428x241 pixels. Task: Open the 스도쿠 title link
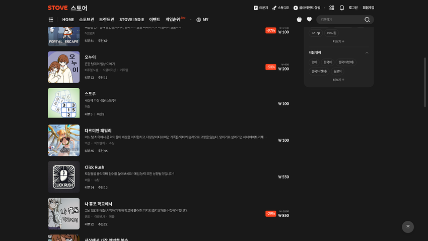coord(90,94)
